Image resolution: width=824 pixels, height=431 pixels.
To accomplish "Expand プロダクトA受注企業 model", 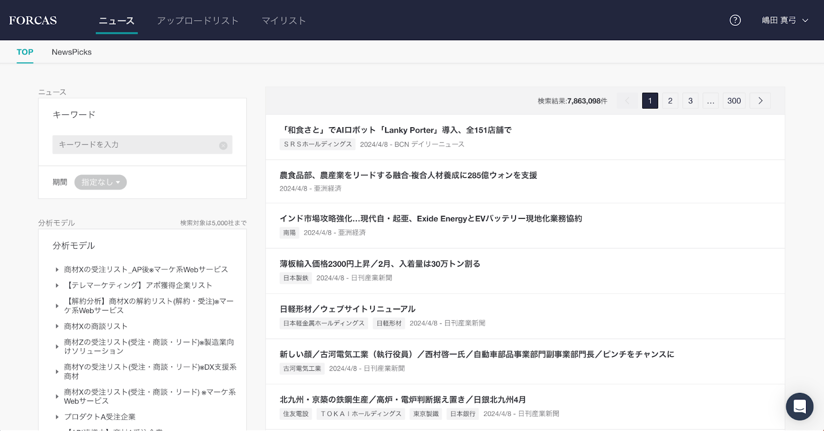I will tap(57, 417).
